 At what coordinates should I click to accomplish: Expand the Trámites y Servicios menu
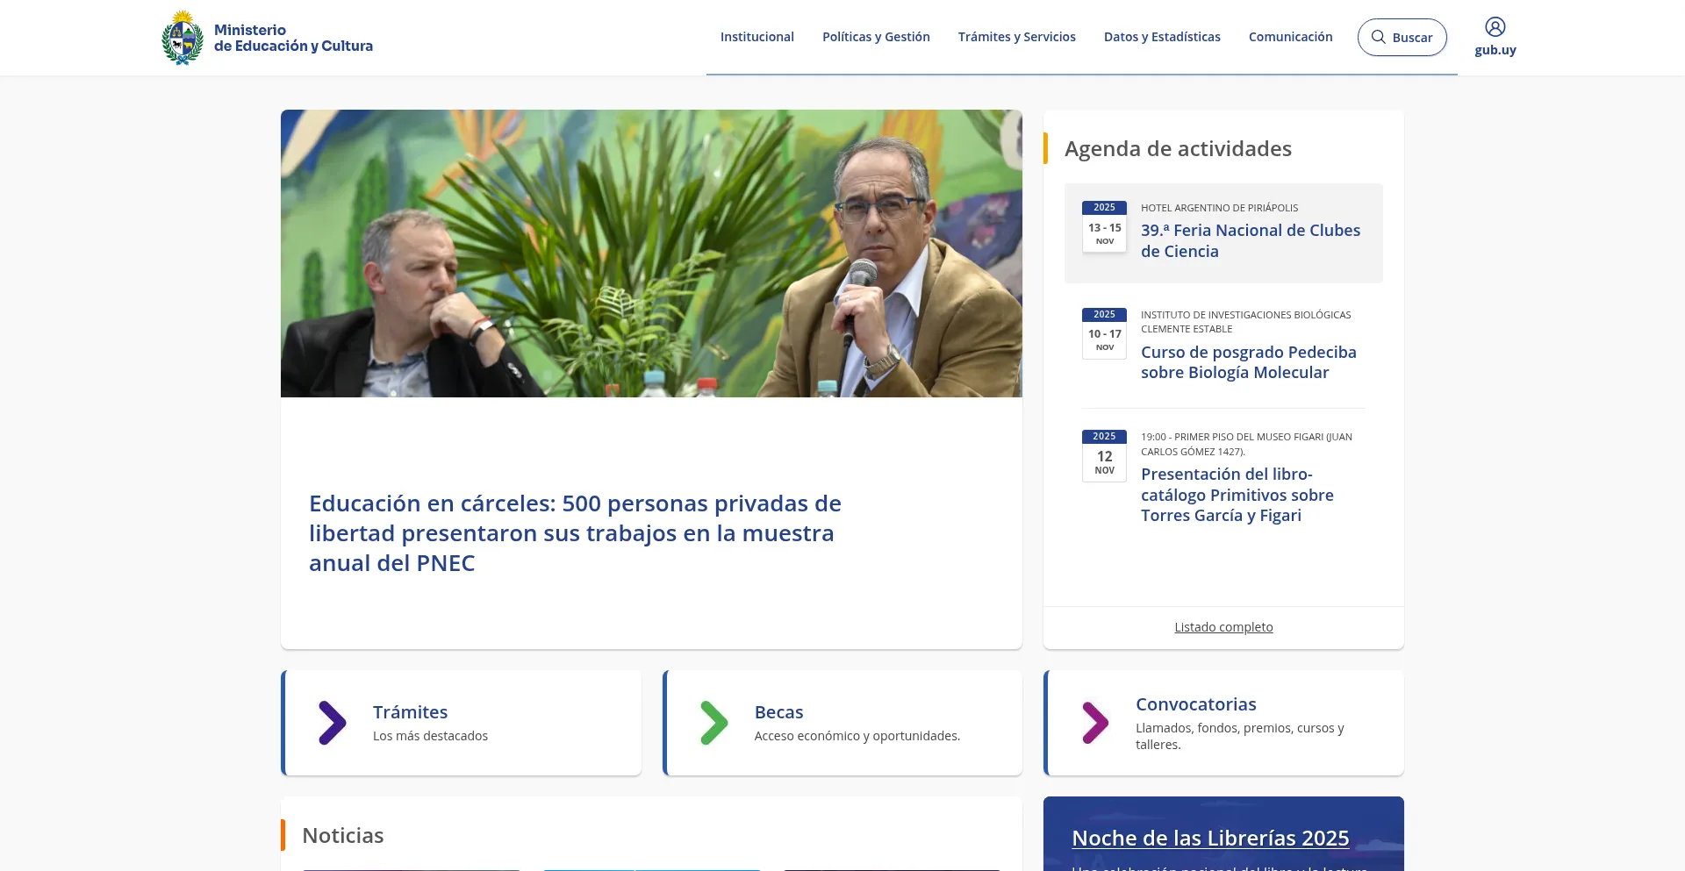click(x=1016, y=37)
